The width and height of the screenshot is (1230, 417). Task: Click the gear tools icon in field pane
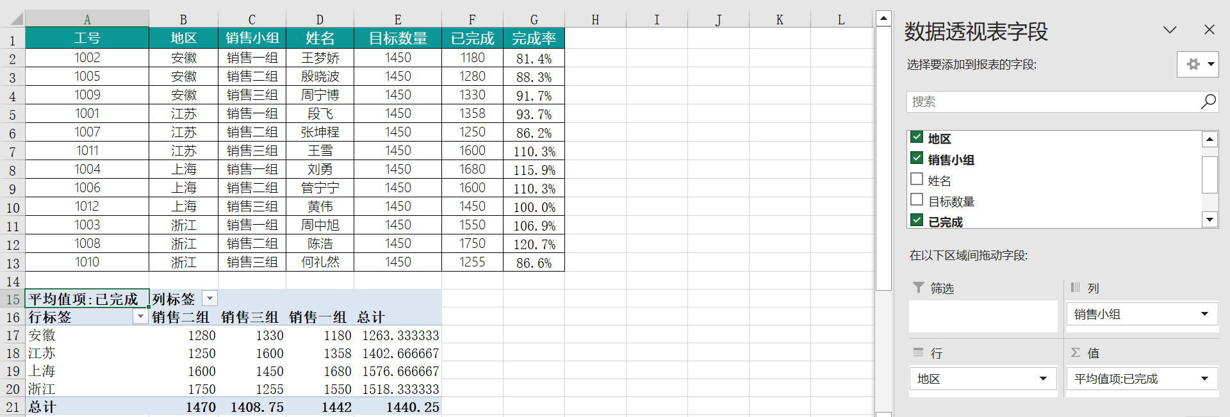1193,64
